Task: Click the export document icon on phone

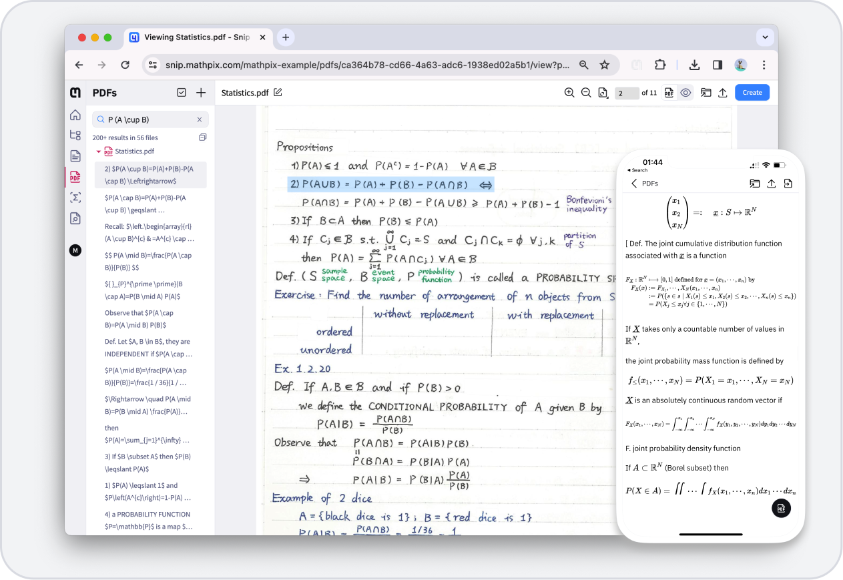Action: pos(788,184)
